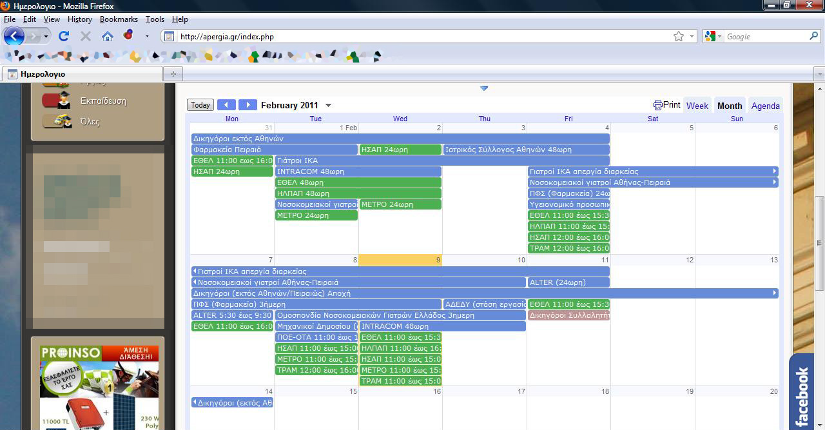Click the browser Back arrow button
825x430 pixels.
14,37
